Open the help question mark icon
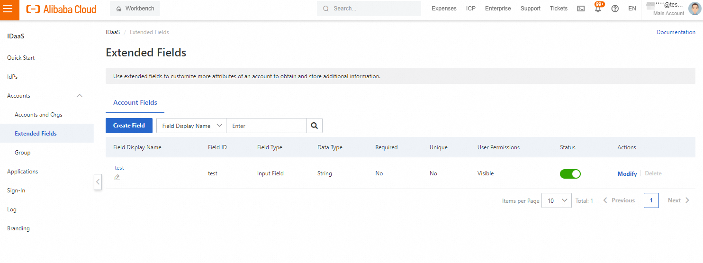The height and width of the screenshot is (263, 703). coord(615,9)
